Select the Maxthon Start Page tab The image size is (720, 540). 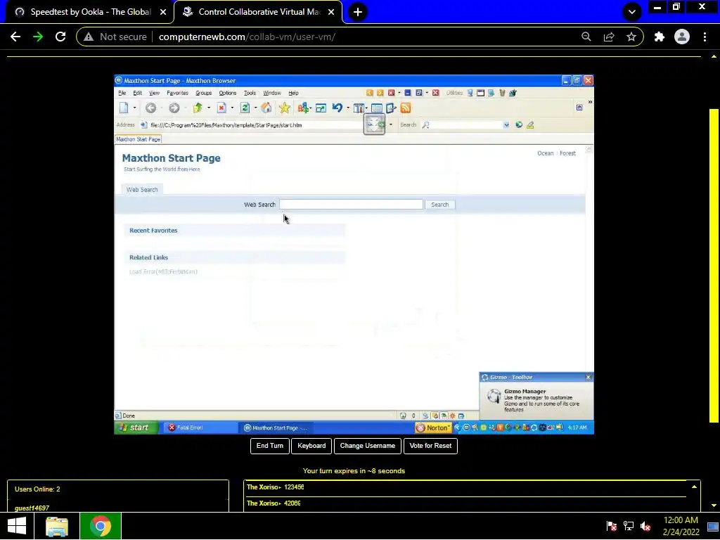[139, 139]
